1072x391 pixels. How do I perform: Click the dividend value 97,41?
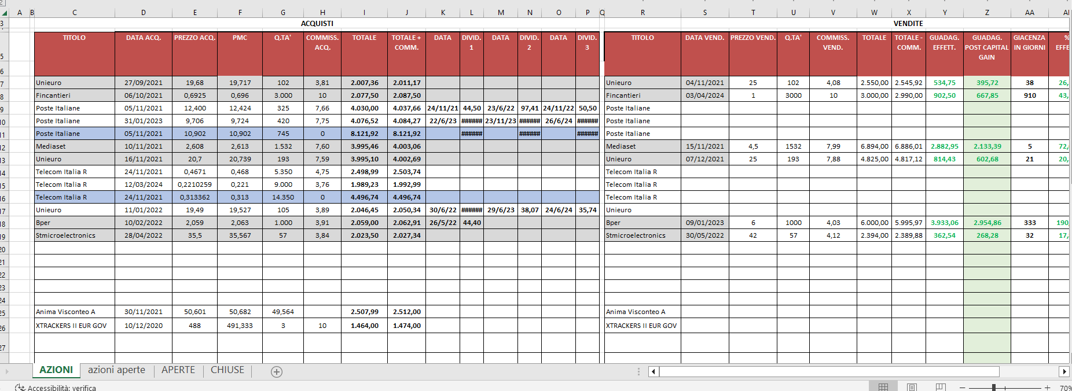(x=529, y=108)
